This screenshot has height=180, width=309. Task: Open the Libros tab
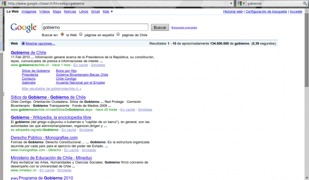pos(83,11)
